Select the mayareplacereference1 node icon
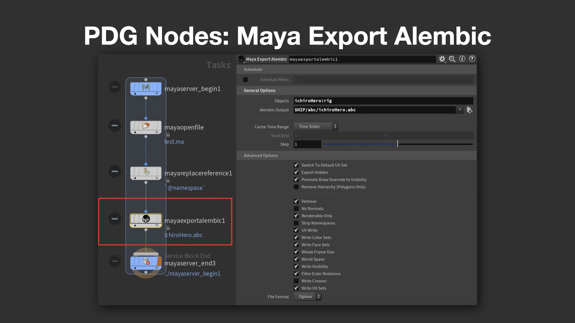 146,173
